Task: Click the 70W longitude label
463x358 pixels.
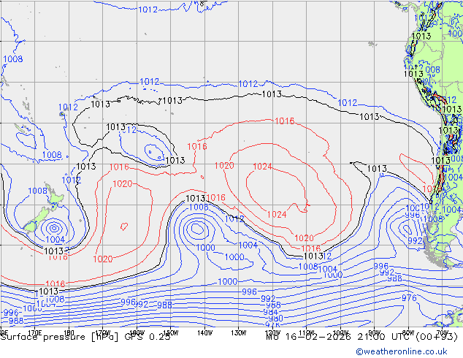Action: (443, 332)
